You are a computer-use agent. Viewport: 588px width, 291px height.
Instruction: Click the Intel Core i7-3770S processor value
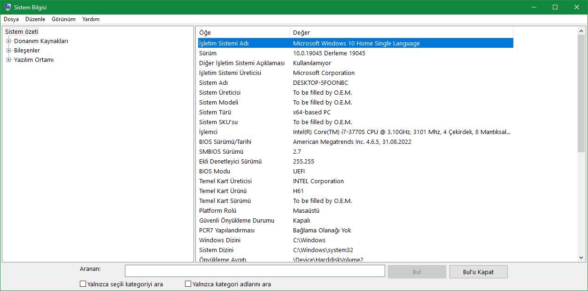402,132
